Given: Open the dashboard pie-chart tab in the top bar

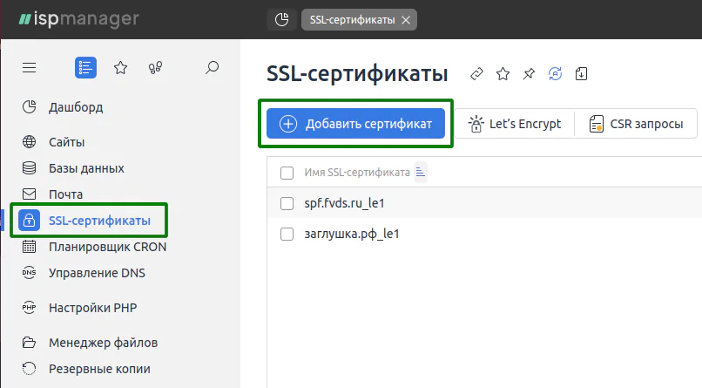Looking at the screenshot, I should (x=281, y=20).
